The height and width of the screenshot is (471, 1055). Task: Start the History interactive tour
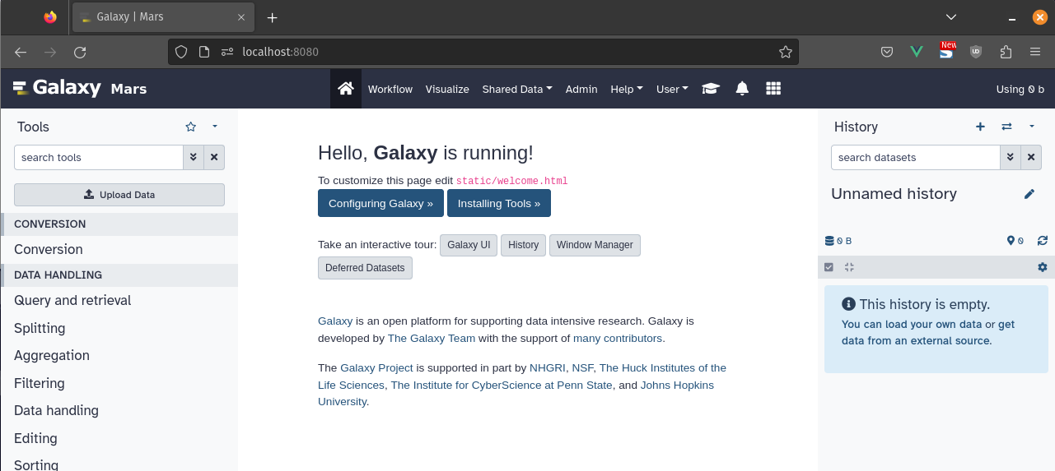pyautogui.click(x=523, y=245)
